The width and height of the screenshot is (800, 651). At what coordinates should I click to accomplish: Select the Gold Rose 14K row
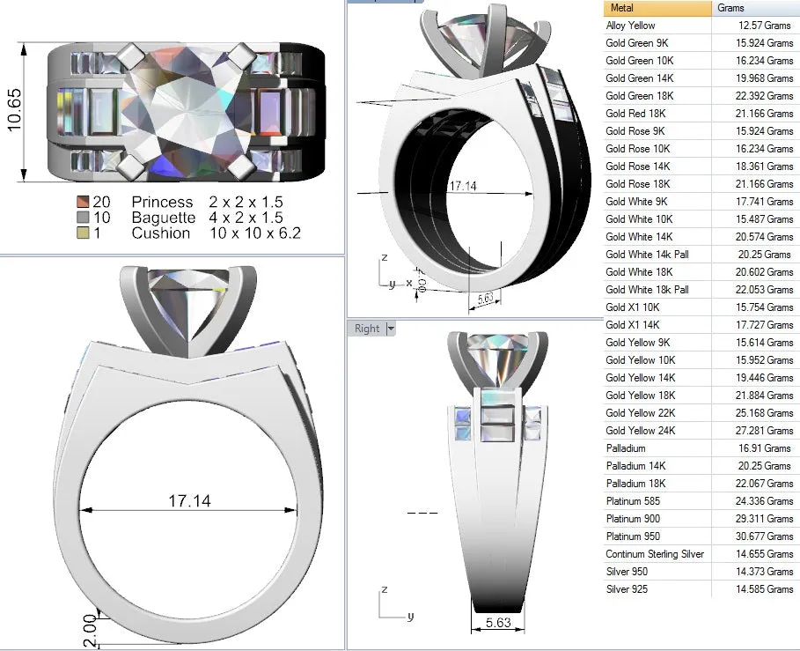click(x=701, y=166)
